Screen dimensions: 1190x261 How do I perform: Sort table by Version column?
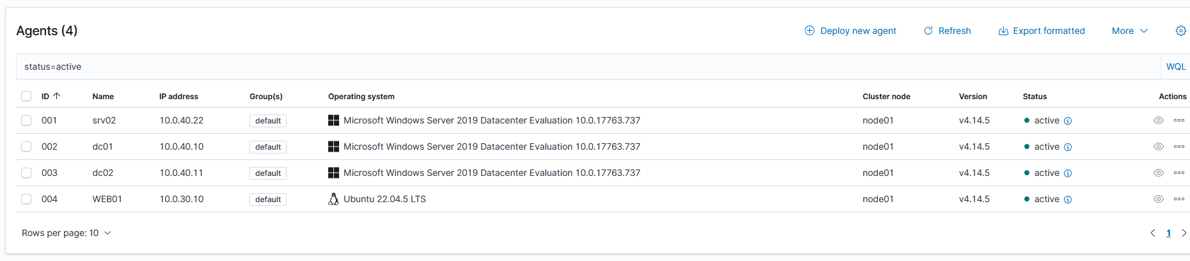972,97
